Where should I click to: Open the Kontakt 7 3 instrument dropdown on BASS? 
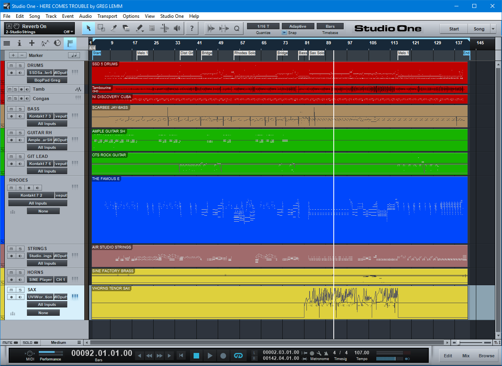click(40, 116)
